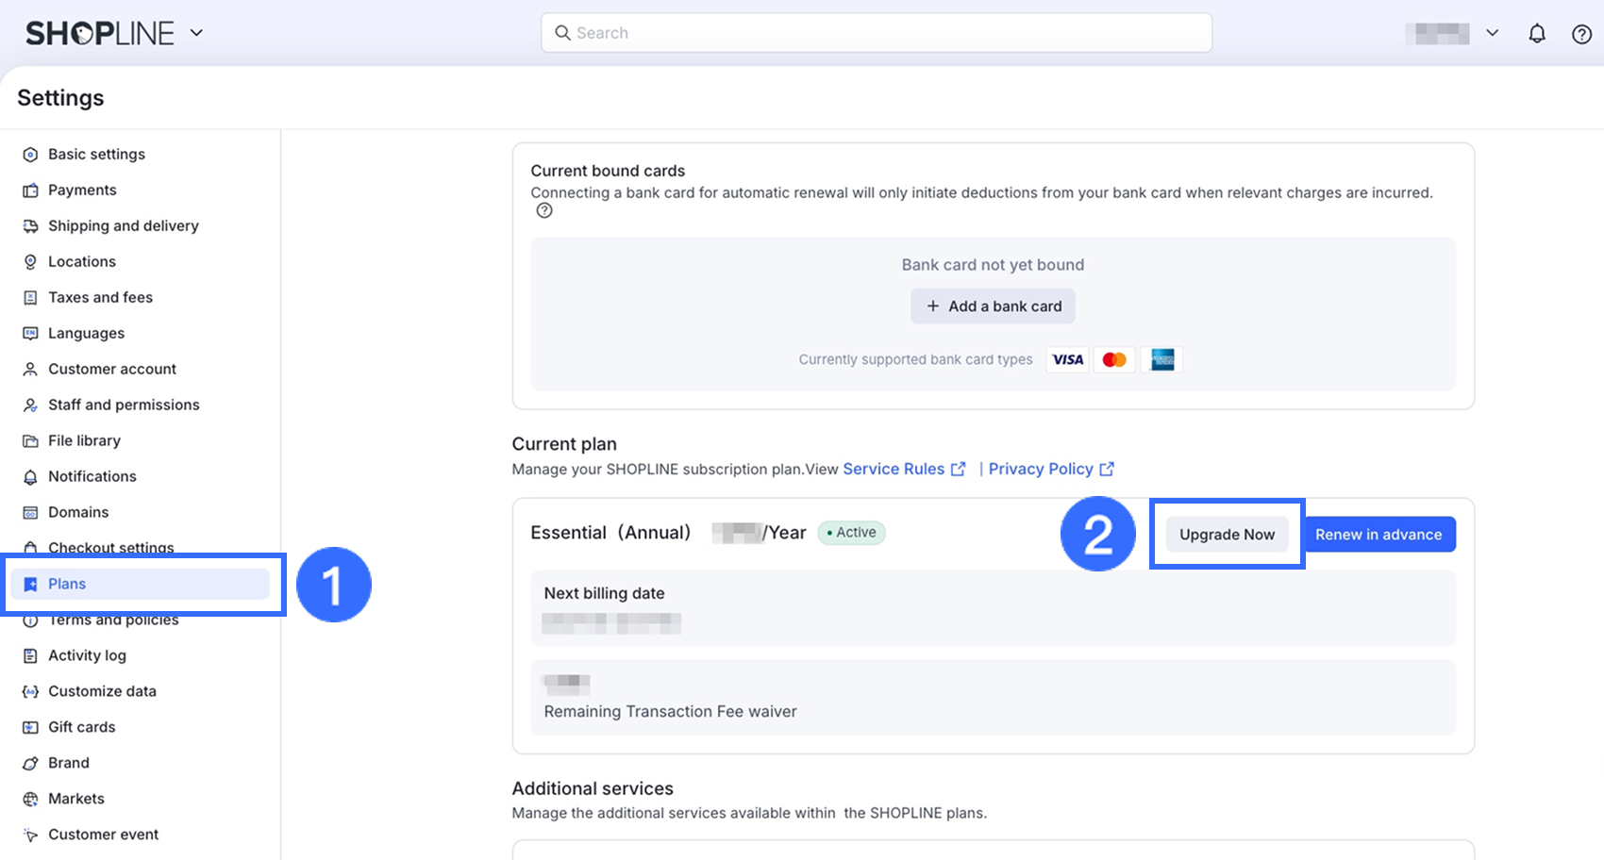
Task: Click the notification bell icon
Action: 1537,34
